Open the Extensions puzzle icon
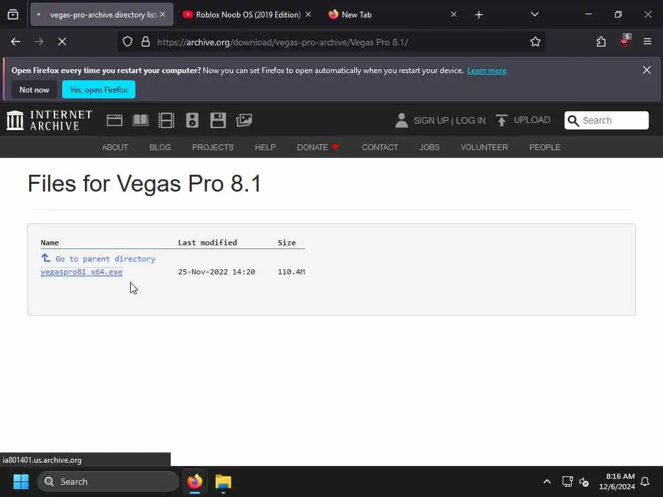Screen dimensions: 663x497 coord(601,42)
